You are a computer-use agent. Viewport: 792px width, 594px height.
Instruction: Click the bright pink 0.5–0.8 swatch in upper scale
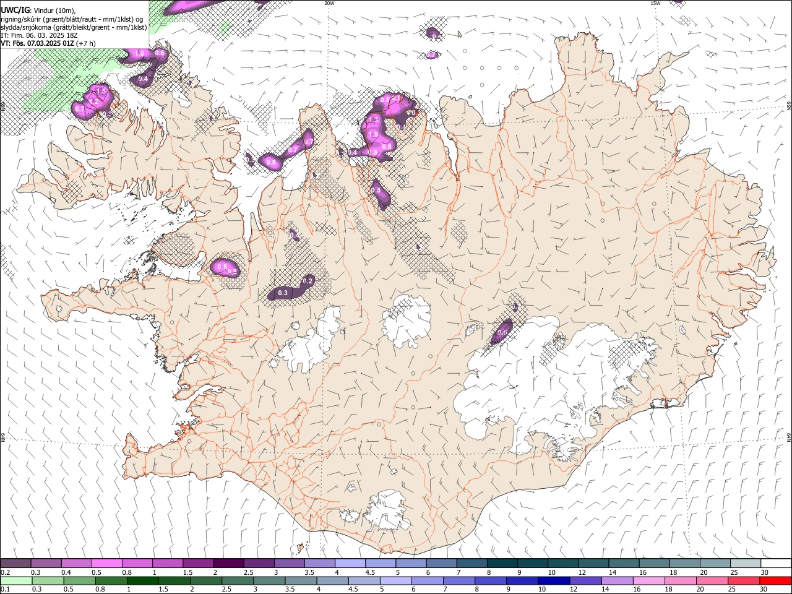(x=107, y=563)
